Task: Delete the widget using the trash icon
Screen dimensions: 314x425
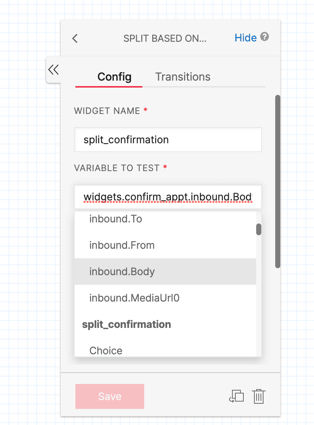Action: click(x=259, y=396)
